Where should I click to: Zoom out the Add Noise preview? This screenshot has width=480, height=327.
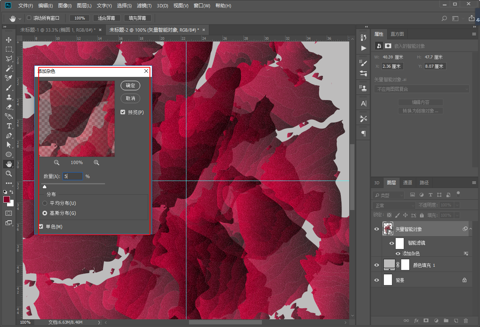57,162
